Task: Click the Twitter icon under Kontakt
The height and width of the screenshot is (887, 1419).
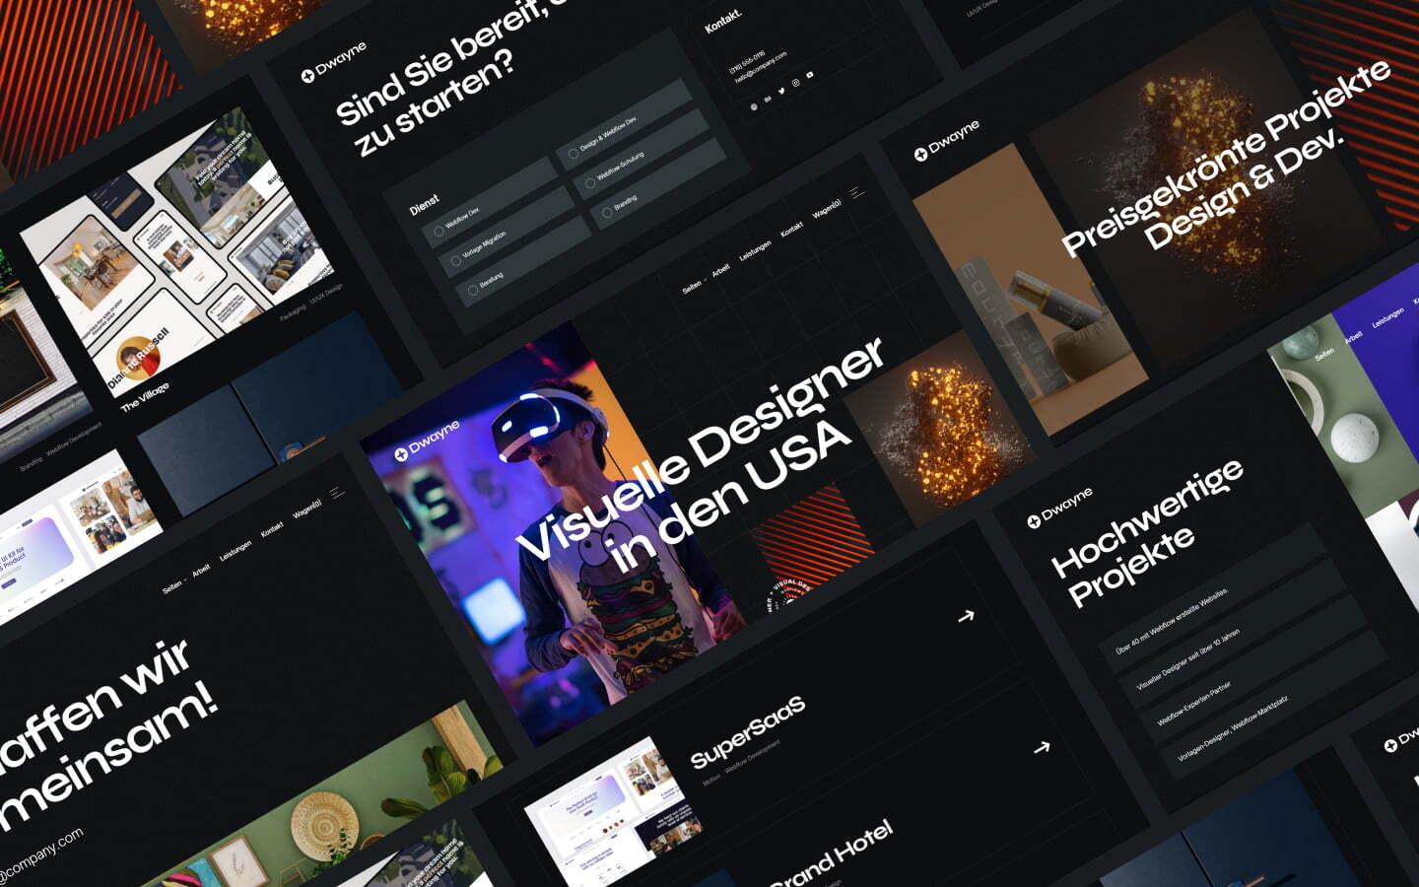Action: click(x=782, y=92)
